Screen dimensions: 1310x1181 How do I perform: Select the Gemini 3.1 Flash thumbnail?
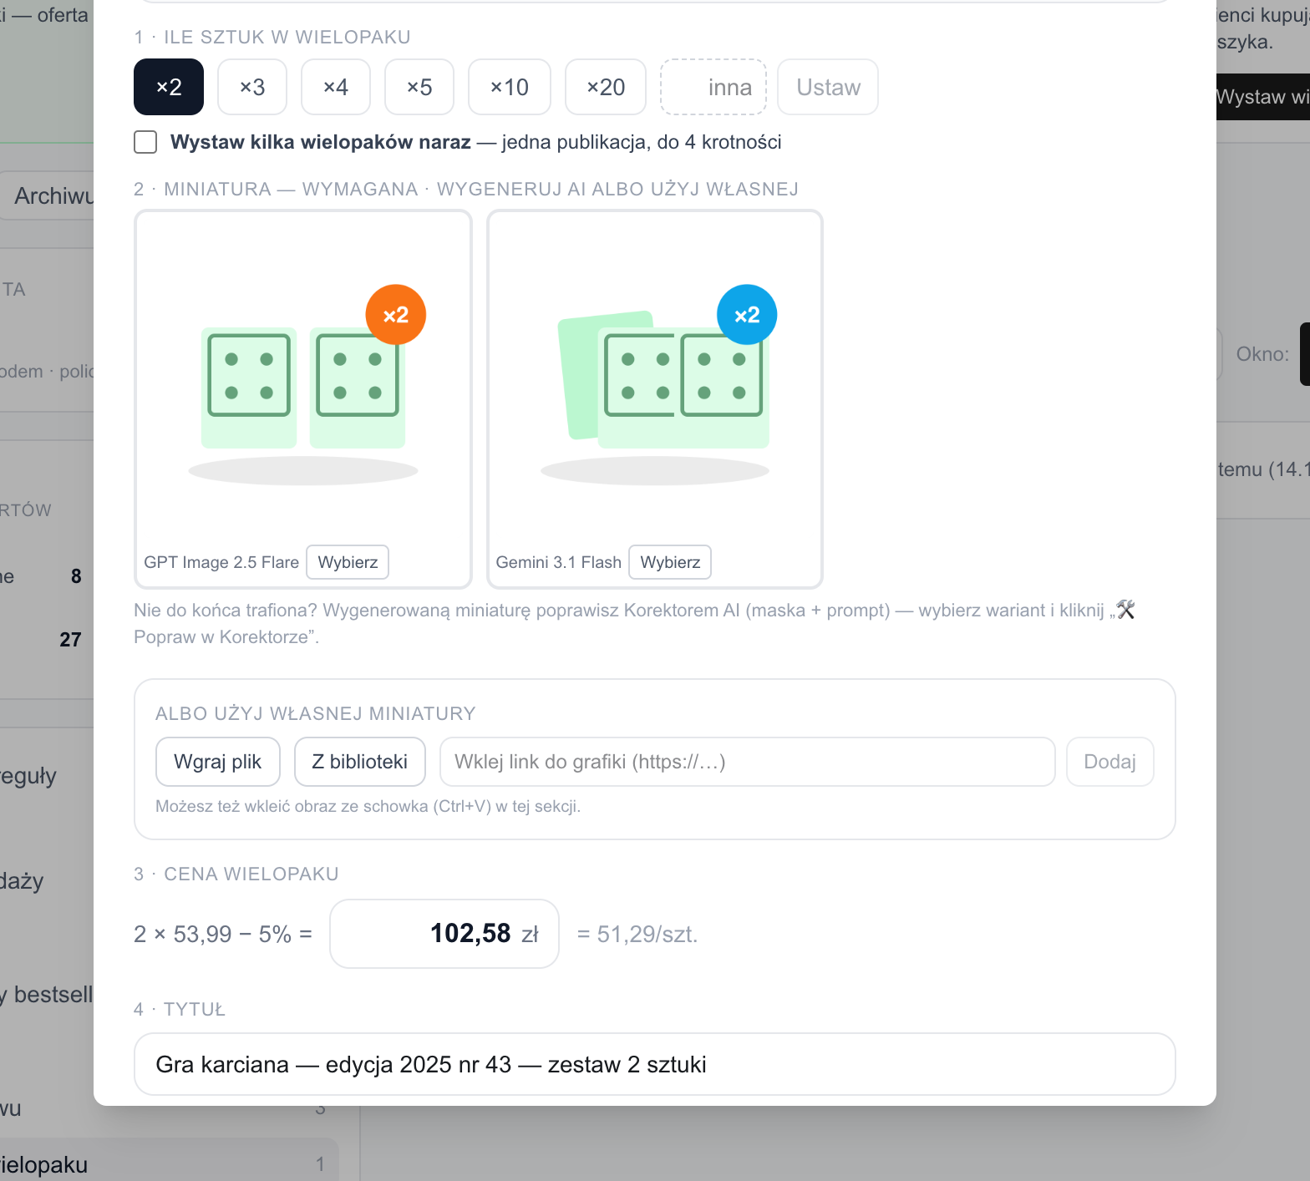tap(655, 399)
